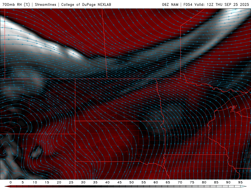Click the colorbar label "80"
This screenshot has height=188, width=251.
pyautogui.click(x=204, y=182)
